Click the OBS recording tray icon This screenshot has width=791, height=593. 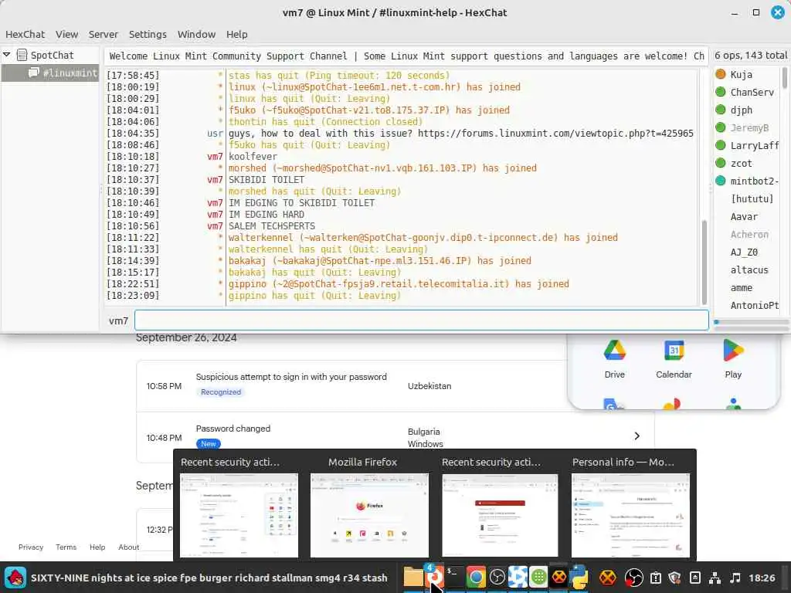[633, 578]
